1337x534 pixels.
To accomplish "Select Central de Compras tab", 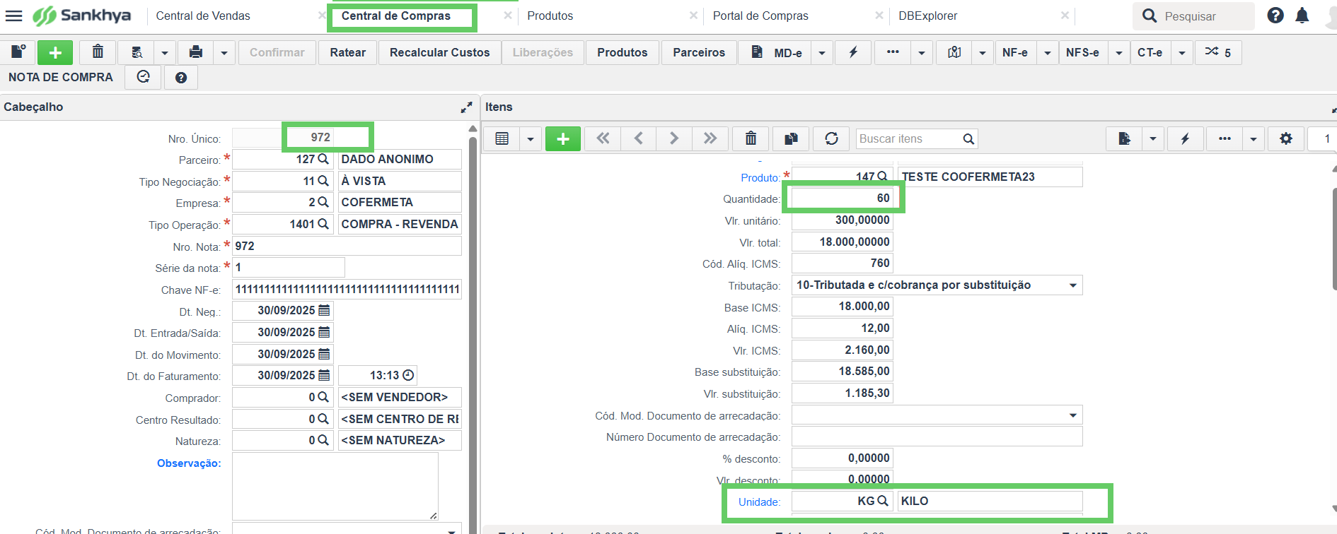I will coord(396,16).
